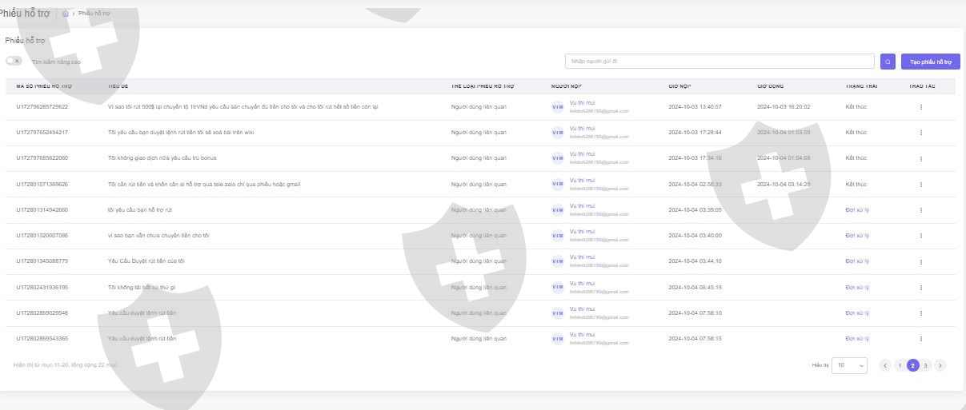The width and height of the screenshot is (966, 410).
Task: Click the sender search input field
Action: (x=719, y=62)
